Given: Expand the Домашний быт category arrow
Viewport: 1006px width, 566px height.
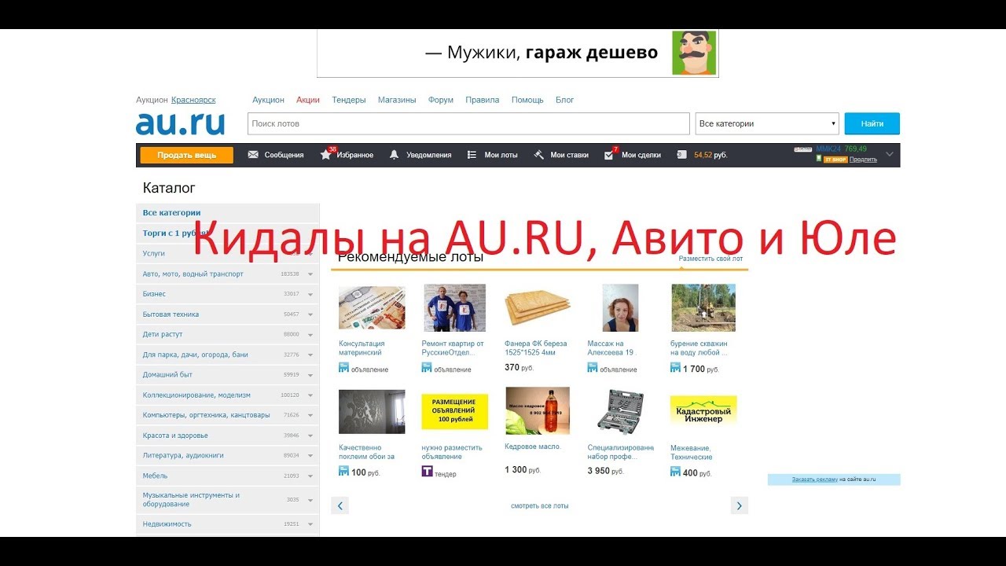Looking at the screenshot, I should tap(310, 375).
